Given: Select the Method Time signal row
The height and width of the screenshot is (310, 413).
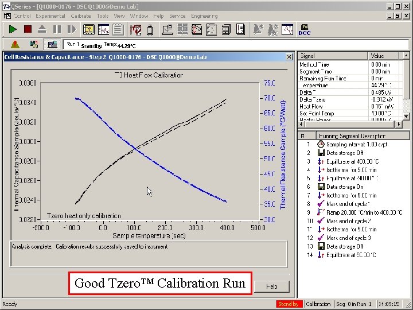Looking at the screenshot, I should point(350,64).
